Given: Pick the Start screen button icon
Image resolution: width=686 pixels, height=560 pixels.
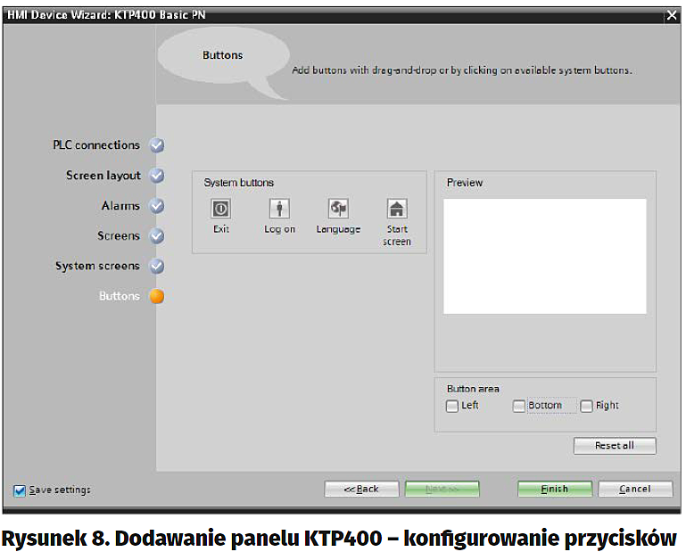Looking at the screenshot, I should click(397, 209).
